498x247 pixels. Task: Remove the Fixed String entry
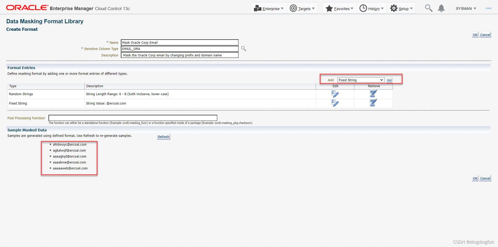(373, 103)
